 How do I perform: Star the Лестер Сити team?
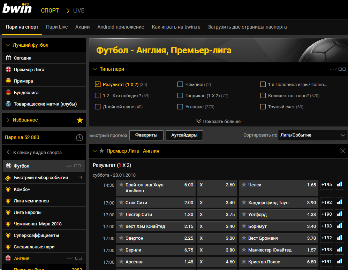pos(121,214)
